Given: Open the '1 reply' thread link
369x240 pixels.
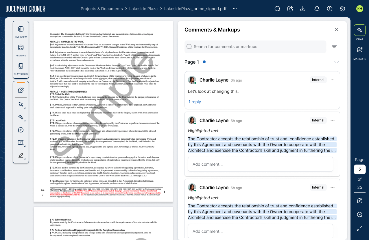Looking at the screenshot, I should pos(195,102).
